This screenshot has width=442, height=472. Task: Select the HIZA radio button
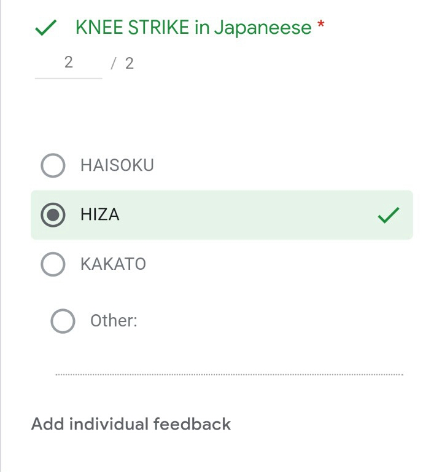[53, 215]
